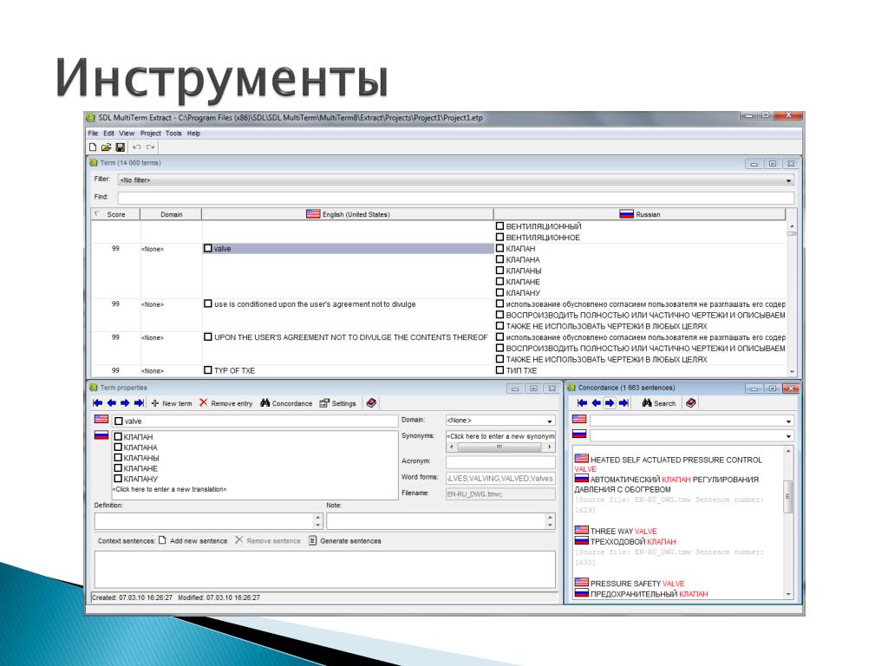Check the ВЕНТИЛЯЦИОННЫЙ checkbox
Screen dimensions: 888x666
pyautogui.click(x=499, y=226)
